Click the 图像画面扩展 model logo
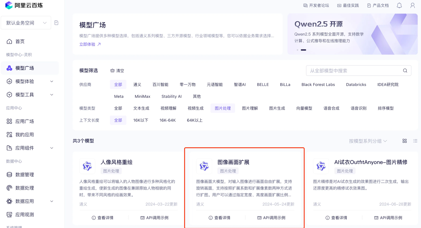 204,166
